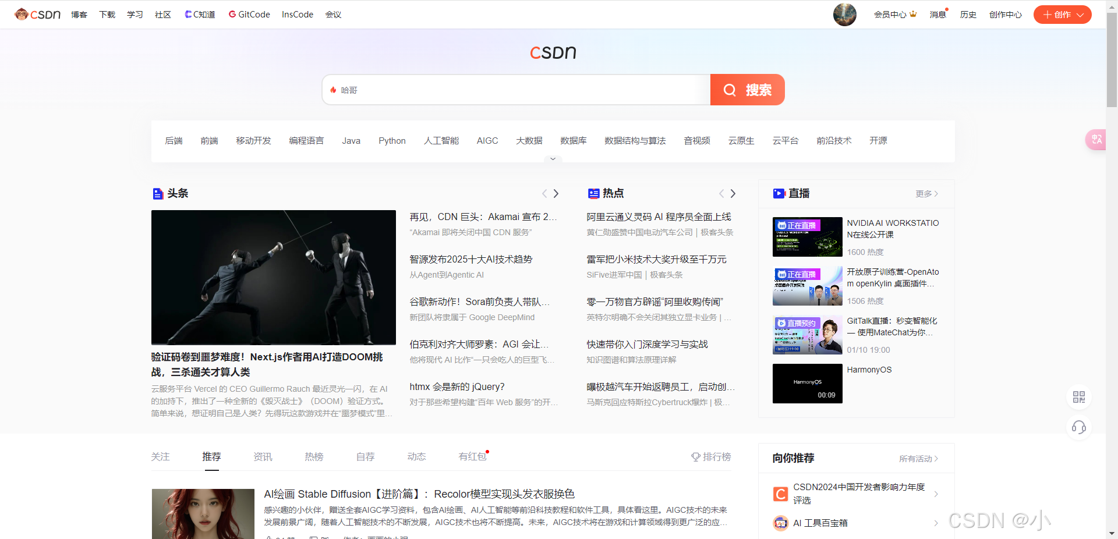The width and height of the screenshot is (1118, 539).
Task: Open the GitTalk直播 scheduled live thumbnail
Action: [807, 335]
